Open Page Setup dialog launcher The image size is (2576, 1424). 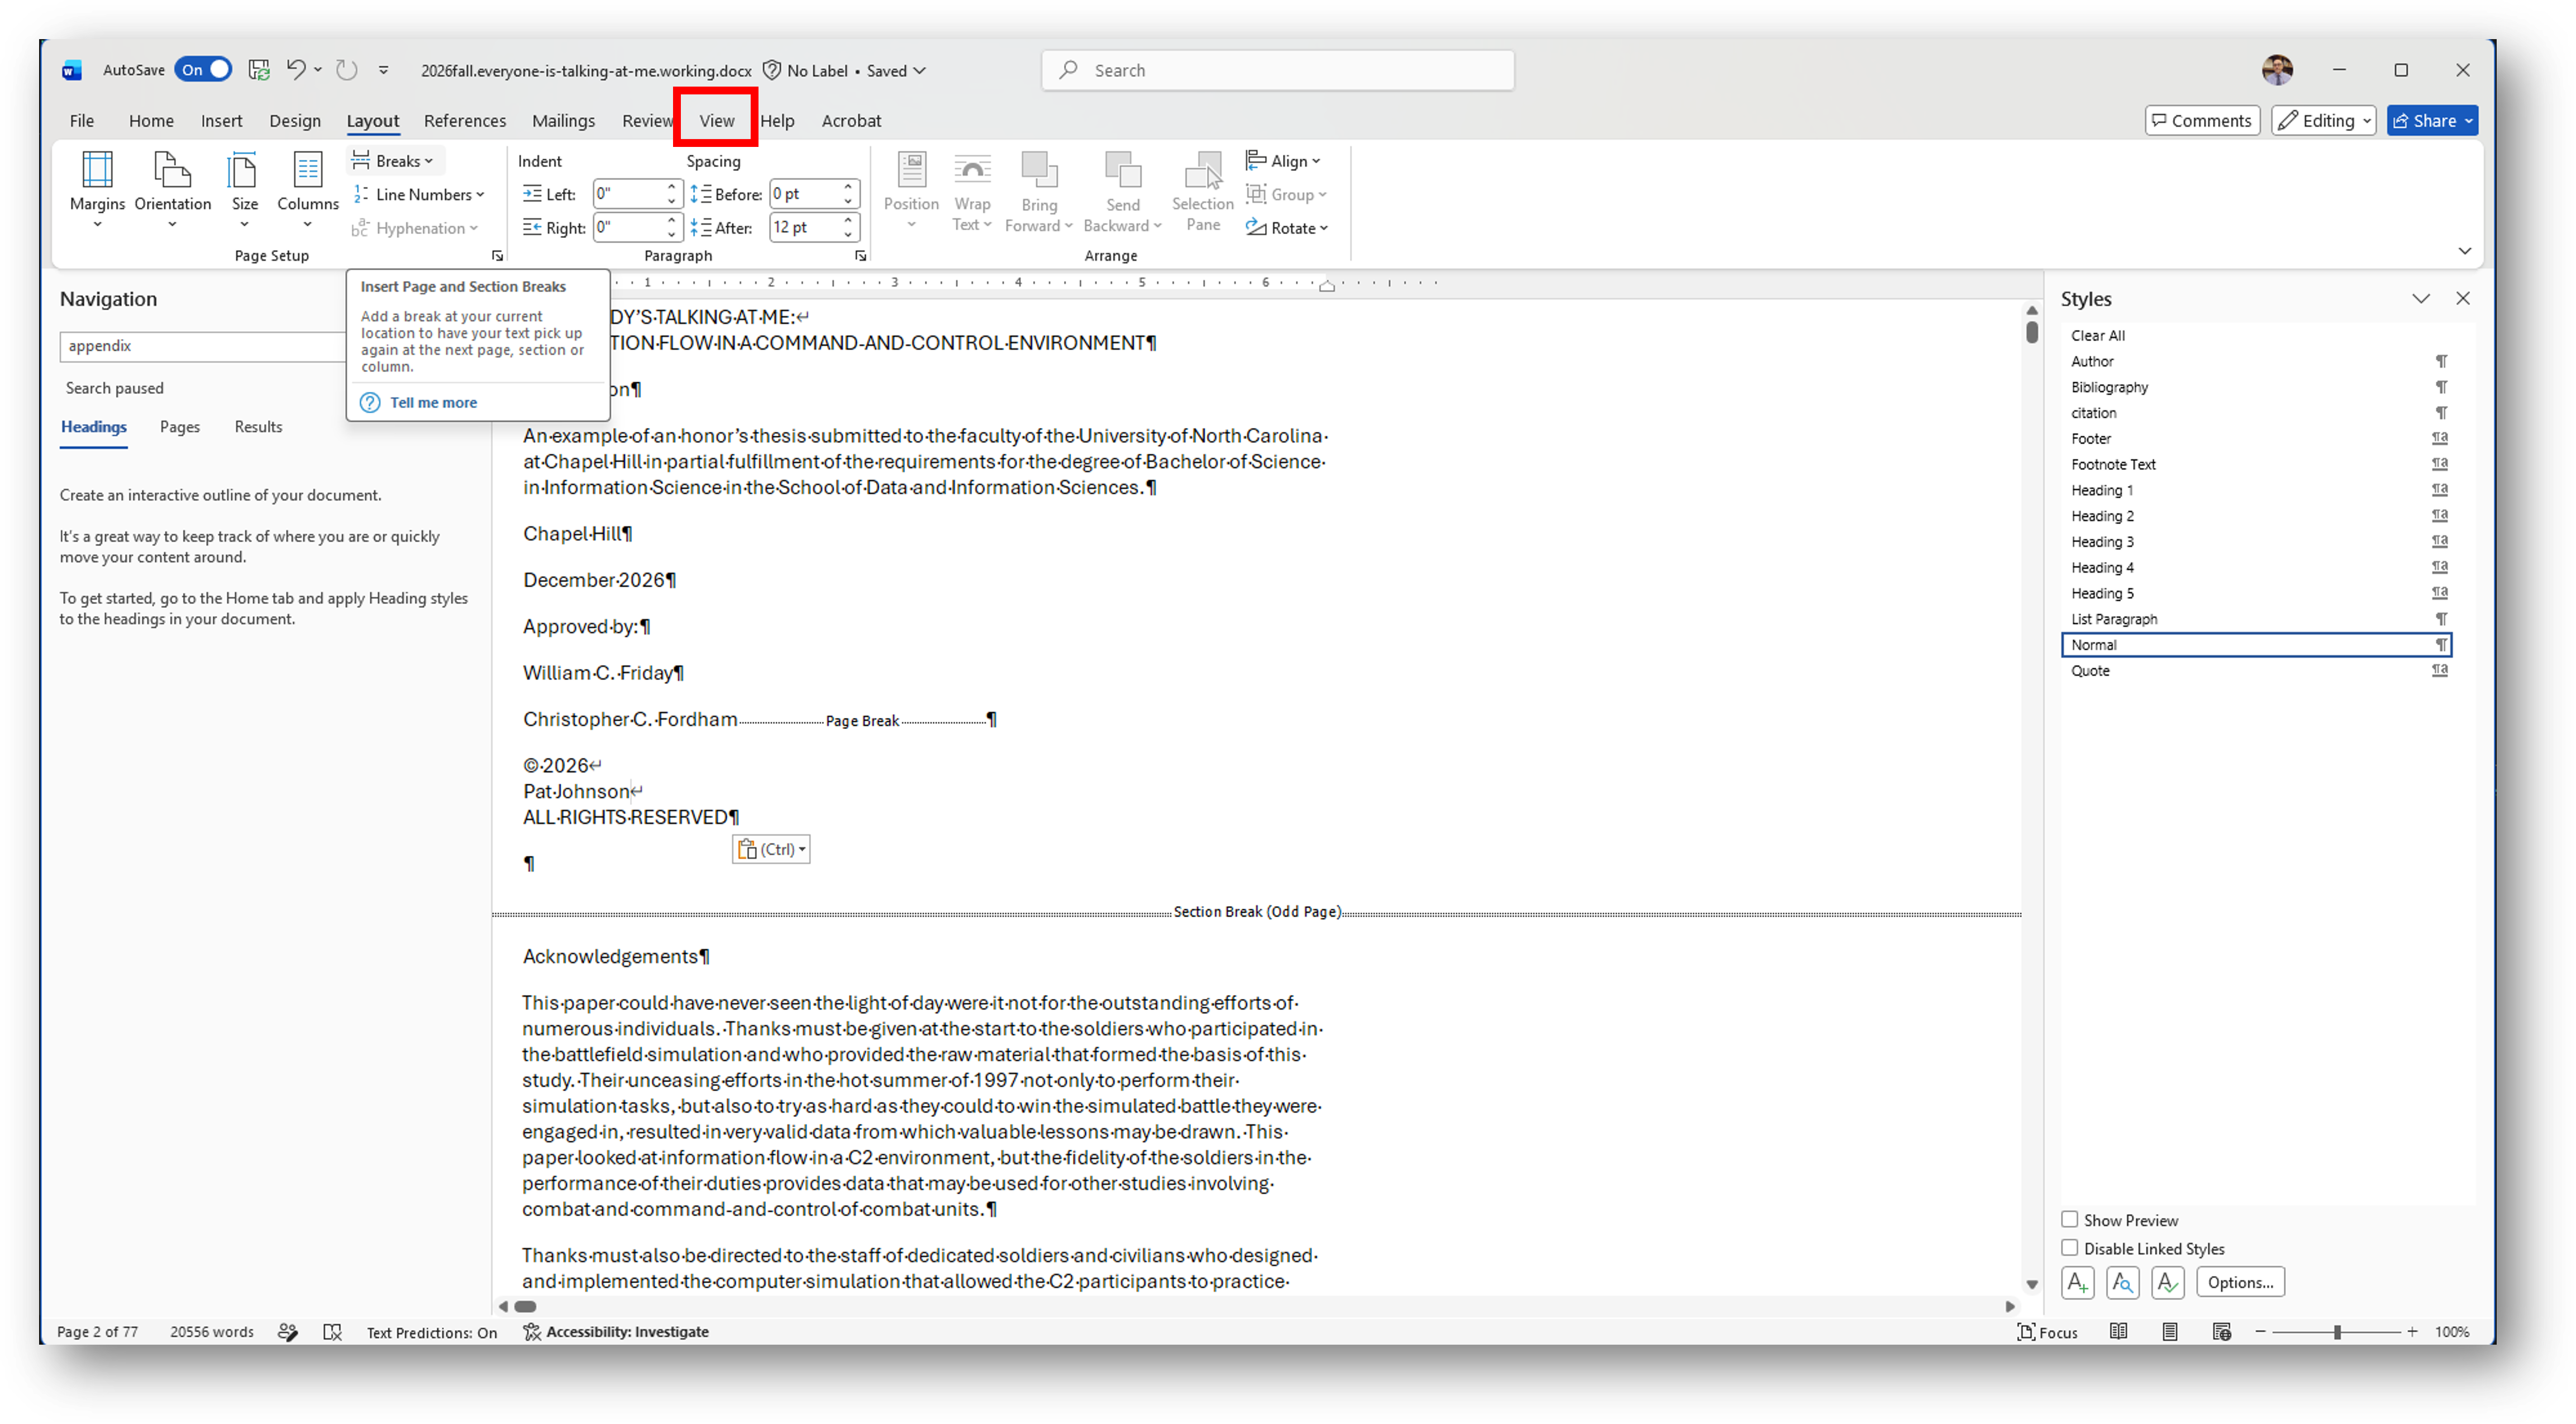coord(497,256)
